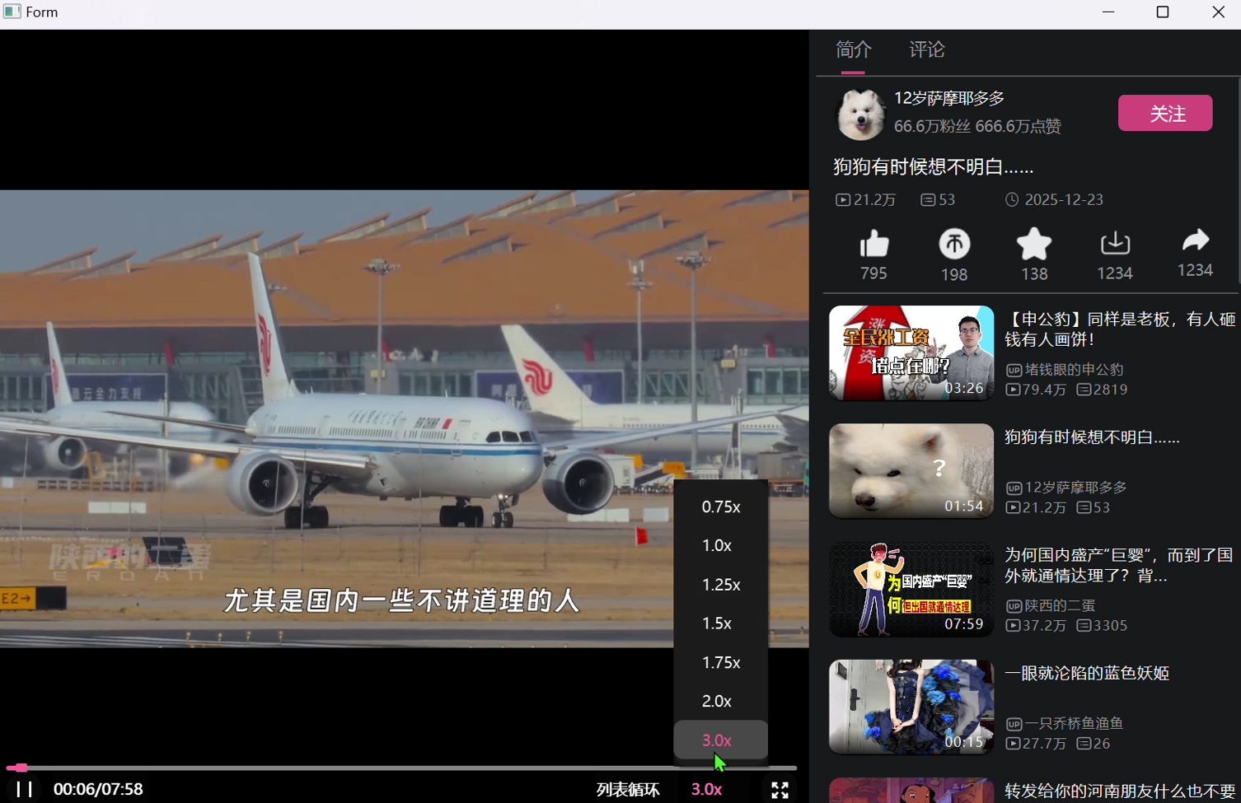
Task: Click uploader name 12岁萨摩耶多多 in header
Action: click(949, 98)
